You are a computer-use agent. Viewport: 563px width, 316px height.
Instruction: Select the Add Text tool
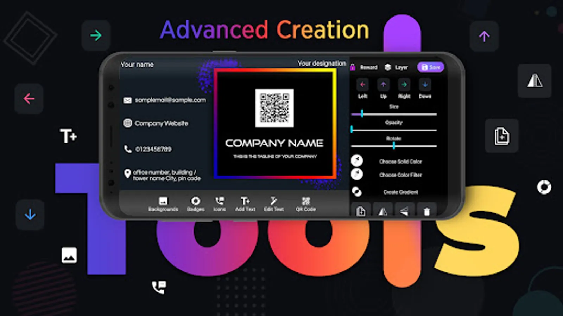pyautogui.click(x=246, y=203)
